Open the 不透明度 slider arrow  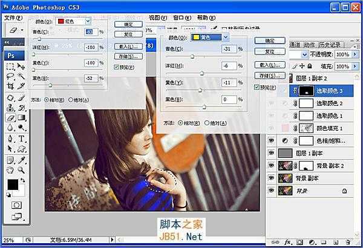coord(355,54)
